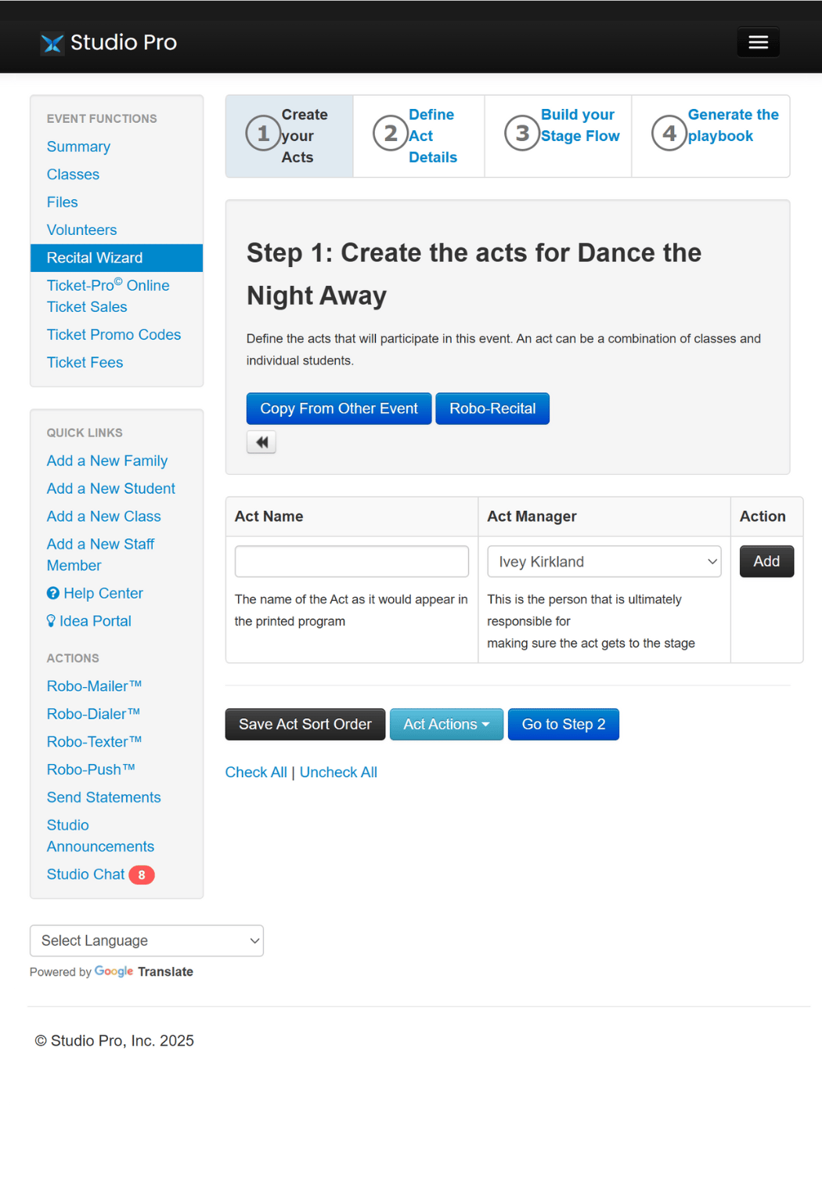Focus the Act Name text field

point(352,562)
